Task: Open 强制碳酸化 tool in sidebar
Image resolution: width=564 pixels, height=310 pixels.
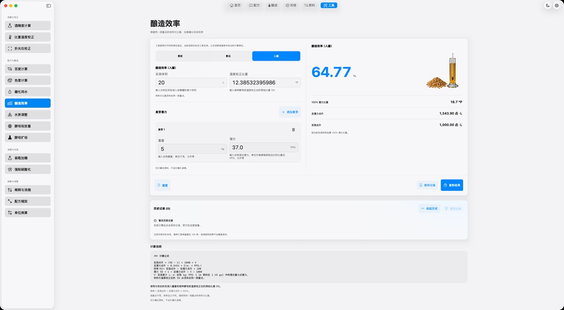Action: click(28, 169)
